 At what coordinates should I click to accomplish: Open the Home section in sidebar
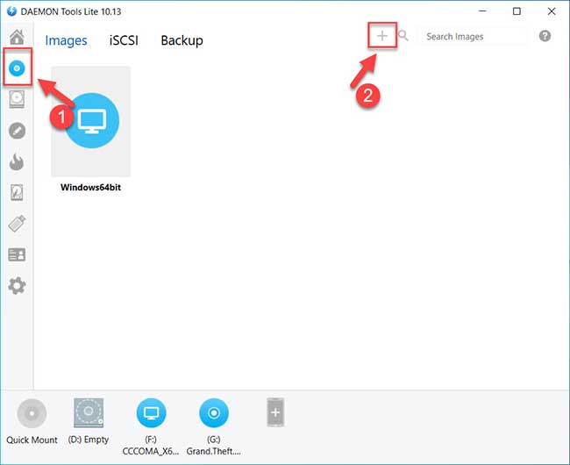[x=17, y=37]
